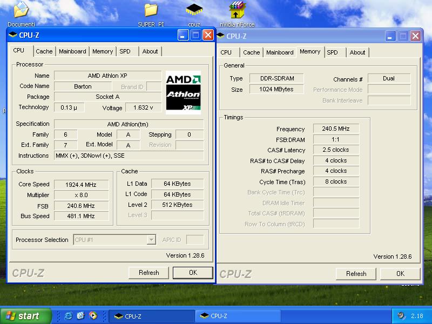Click the AMD Athlon XP logo image

pyautogui.click(x=183, y=92)
